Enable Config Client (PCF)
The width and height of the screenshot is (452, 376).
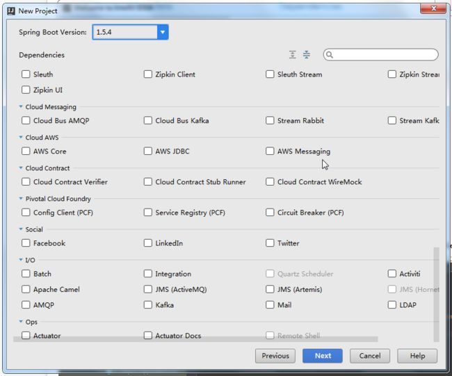[26, 213]
